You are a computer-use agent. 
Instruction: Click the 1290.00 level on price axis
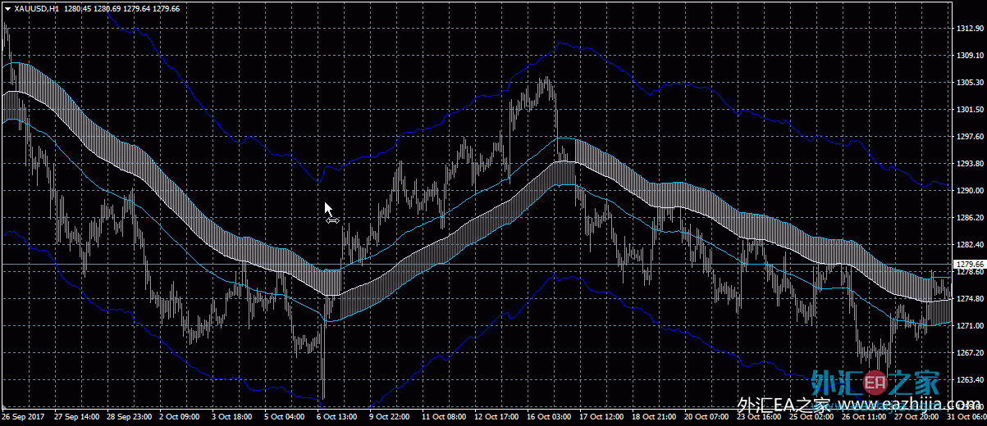pos(969,191)
